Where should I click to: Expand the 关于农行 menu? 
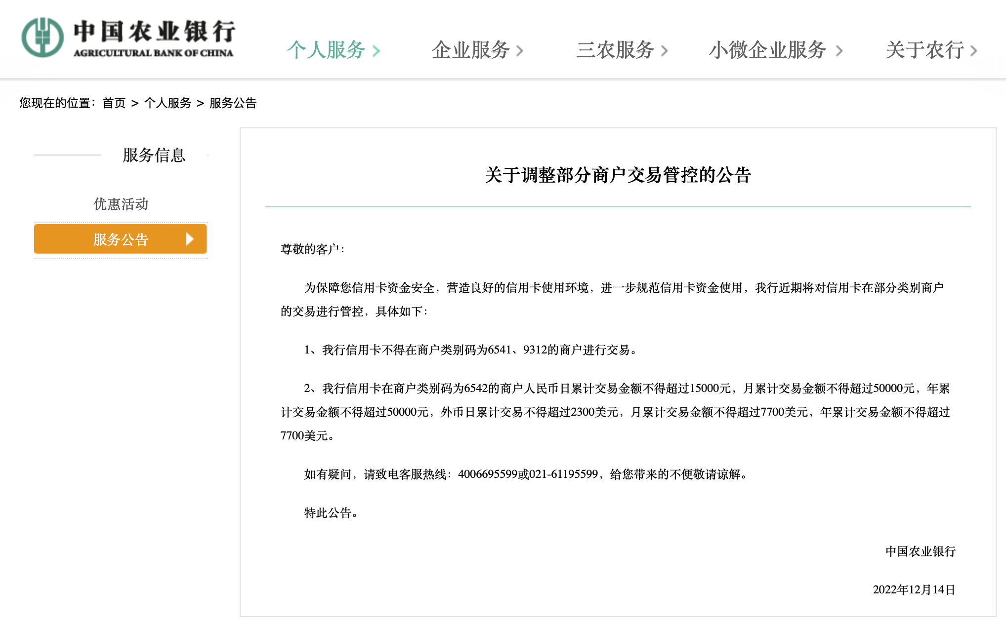[x=924, y=50]
